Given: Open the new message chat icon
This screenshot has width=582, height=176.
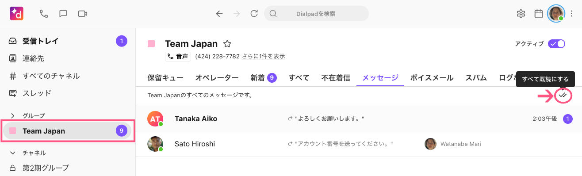Looking at the screenshot, I should point(63,14).
